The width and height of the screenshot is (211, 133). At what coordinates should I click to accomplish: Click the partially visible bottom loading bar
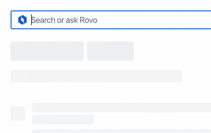click(x=121, y=131)
